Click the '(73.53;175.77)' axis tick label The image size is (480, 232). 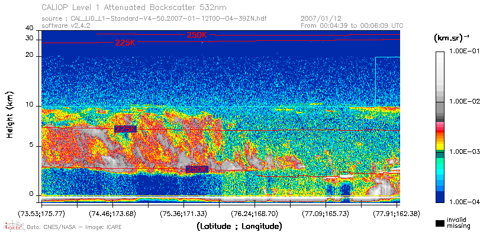(41, 213)
